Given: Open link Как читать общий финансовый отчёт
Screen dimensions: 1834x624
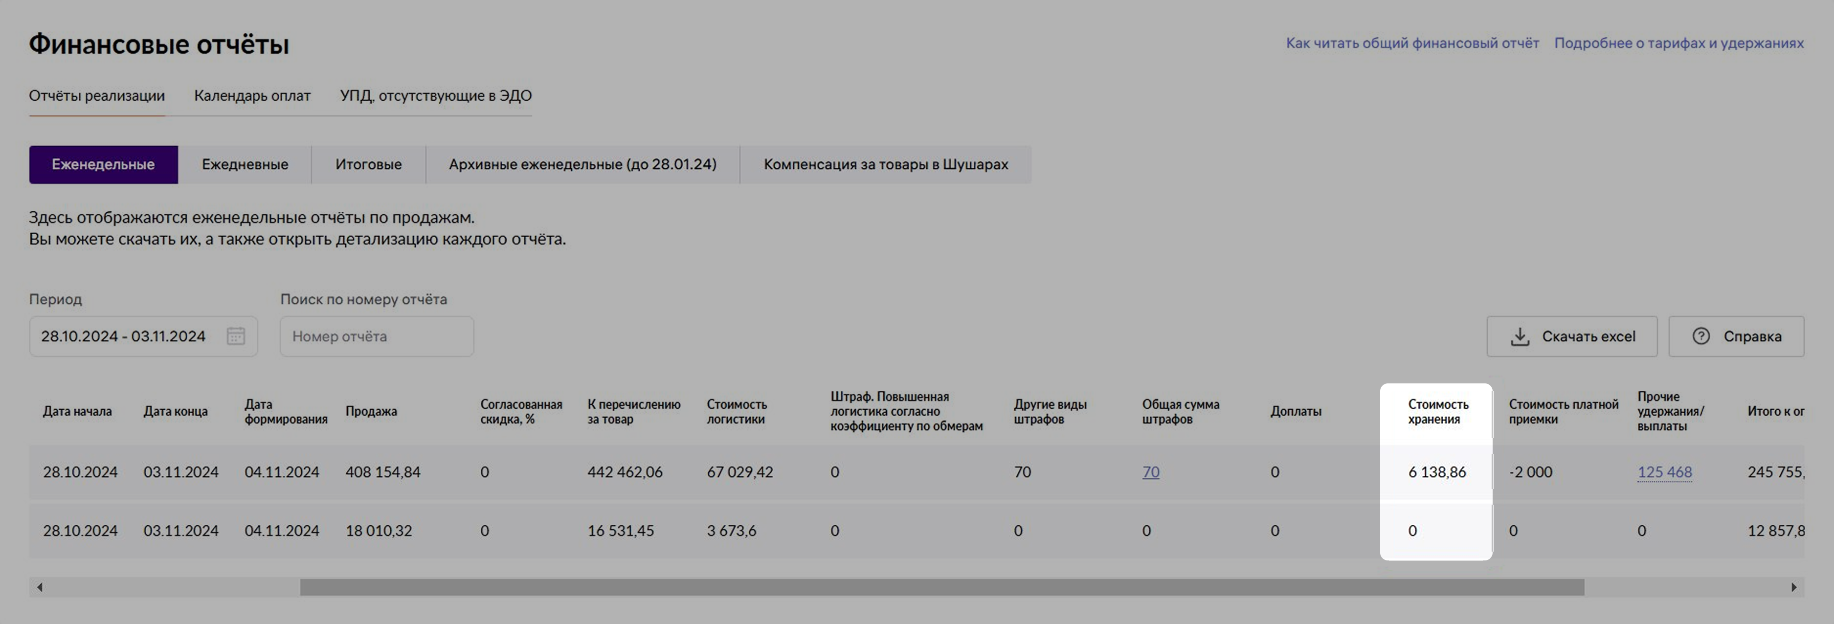Looking at the screenshot, I should 1412,43.
